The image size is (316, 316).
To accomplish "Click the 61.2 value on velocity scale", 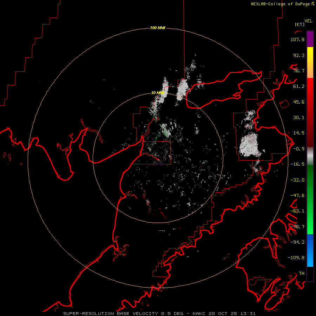I will (x=299, y=86).
